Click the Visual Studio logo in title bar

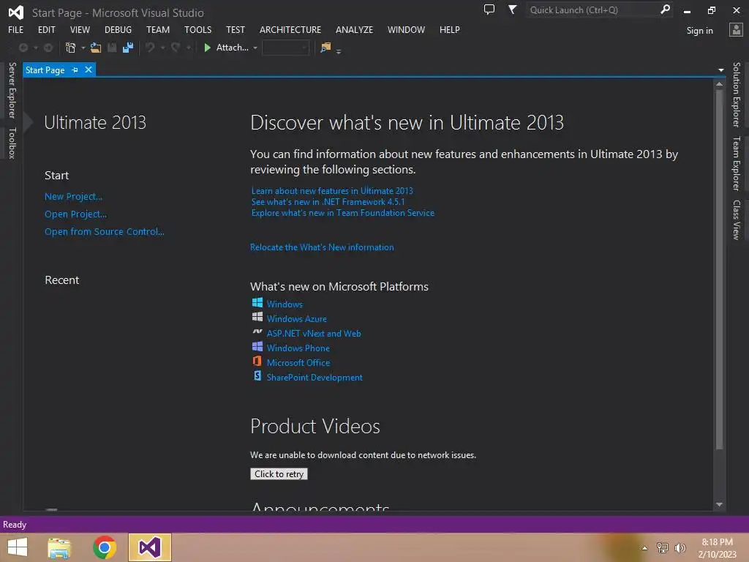click(16, 12)
